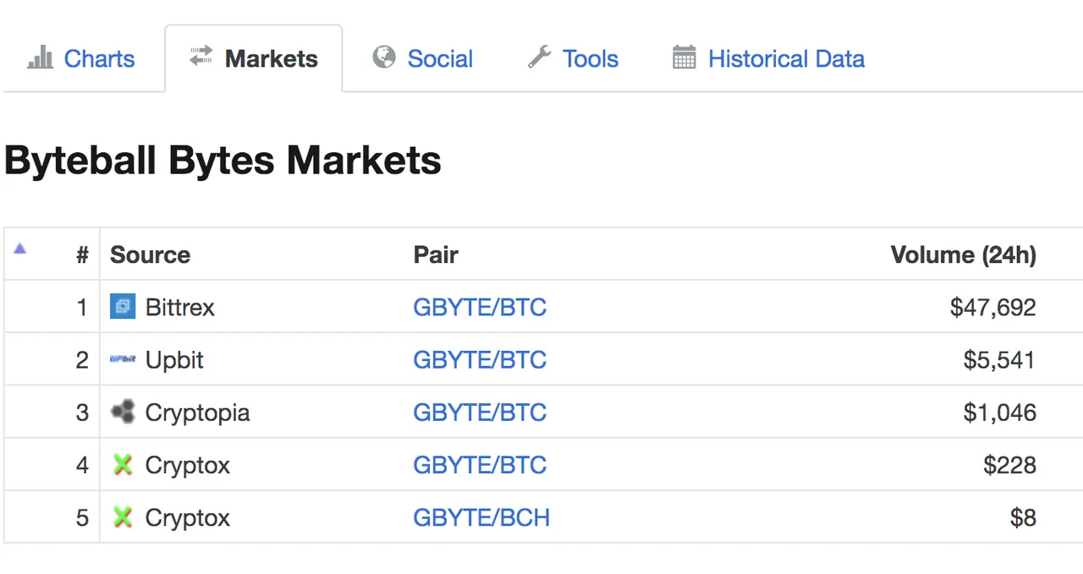Click the Cryptopia source name
1083x574 pixels.
197,413
